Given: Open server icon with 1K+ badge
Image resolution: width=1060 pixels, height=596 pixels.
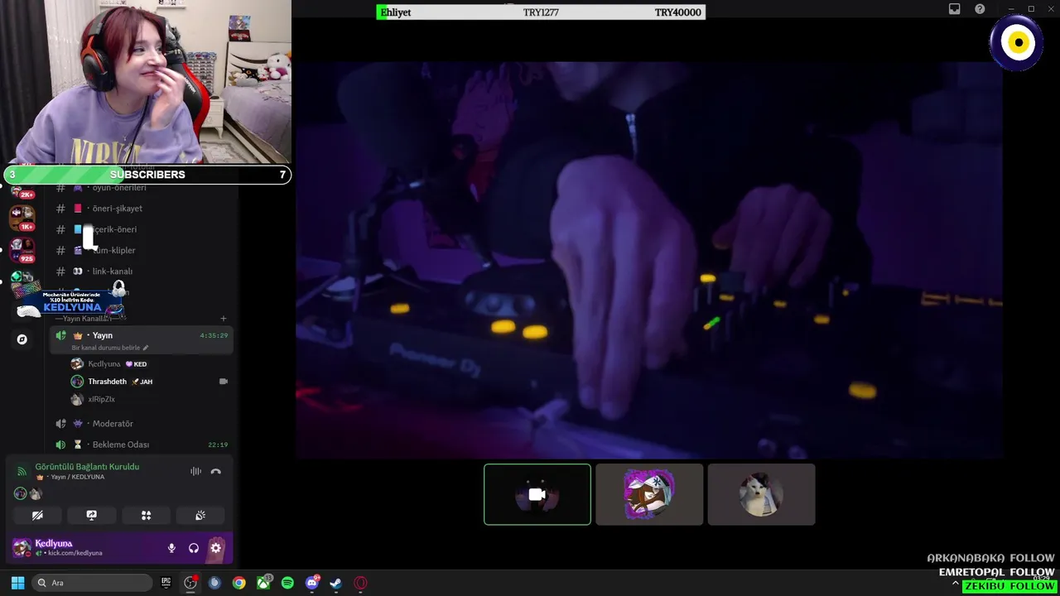Looking at the screenshot, I should 22,219.
